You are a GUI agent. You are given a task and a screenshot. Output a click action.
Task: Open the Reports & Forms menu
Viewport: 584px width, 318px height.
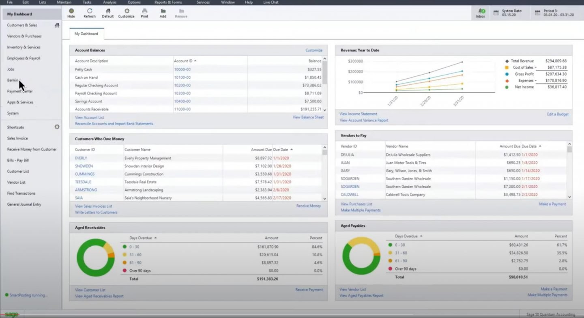tap(168, 2)
